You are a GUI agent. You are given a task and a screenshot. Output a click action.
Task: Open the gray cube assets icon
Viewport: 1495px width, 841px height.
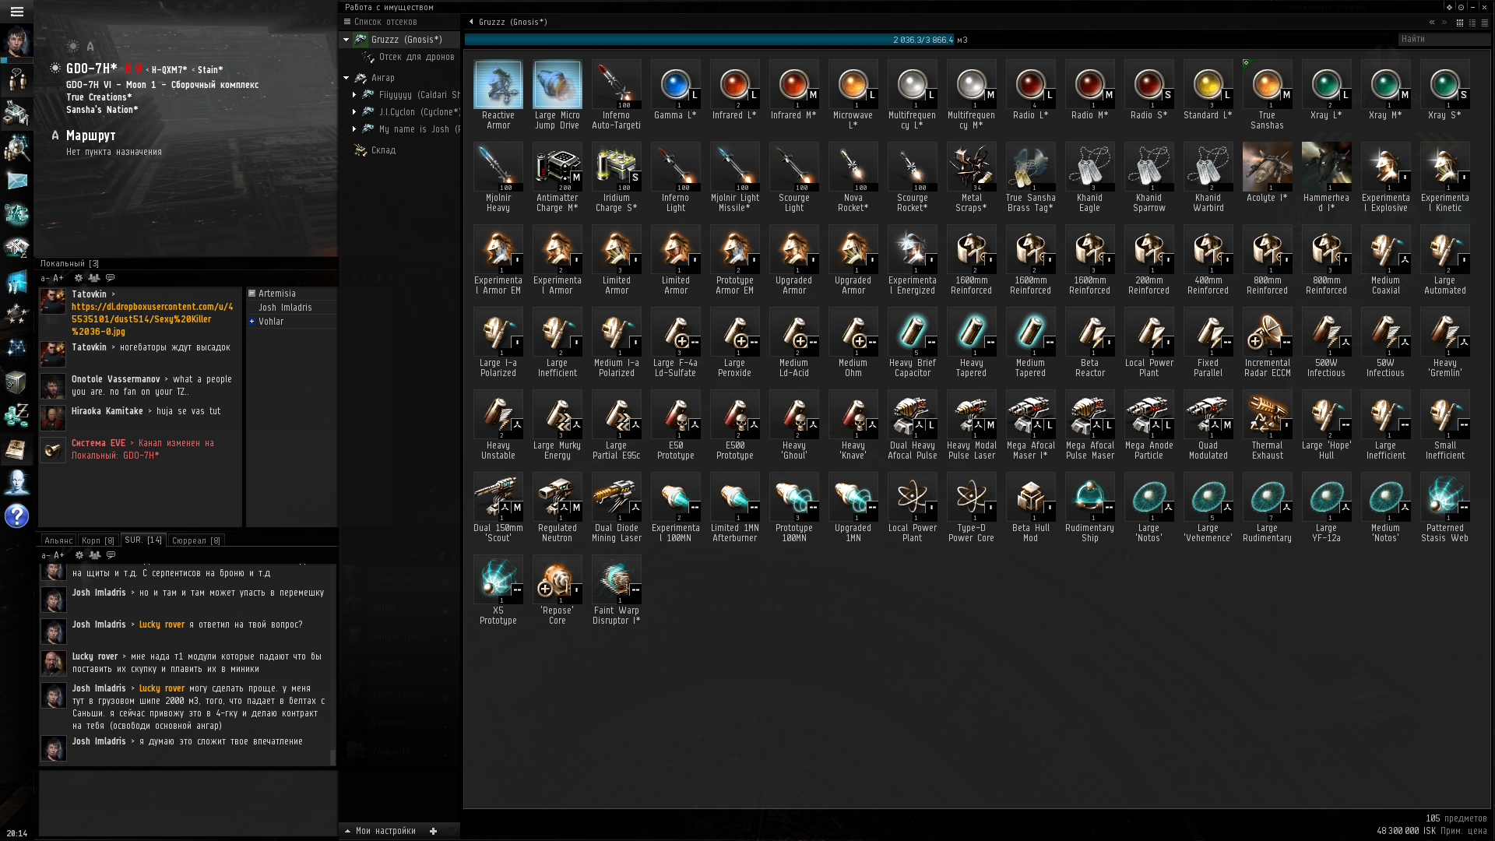tap(16, 382)
